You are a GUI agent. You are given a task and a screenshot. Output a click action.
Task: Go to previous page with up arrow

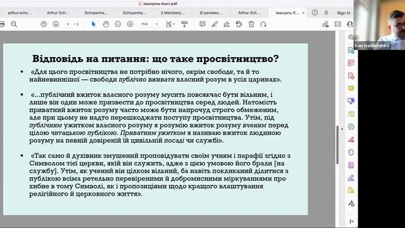[44, 24]
